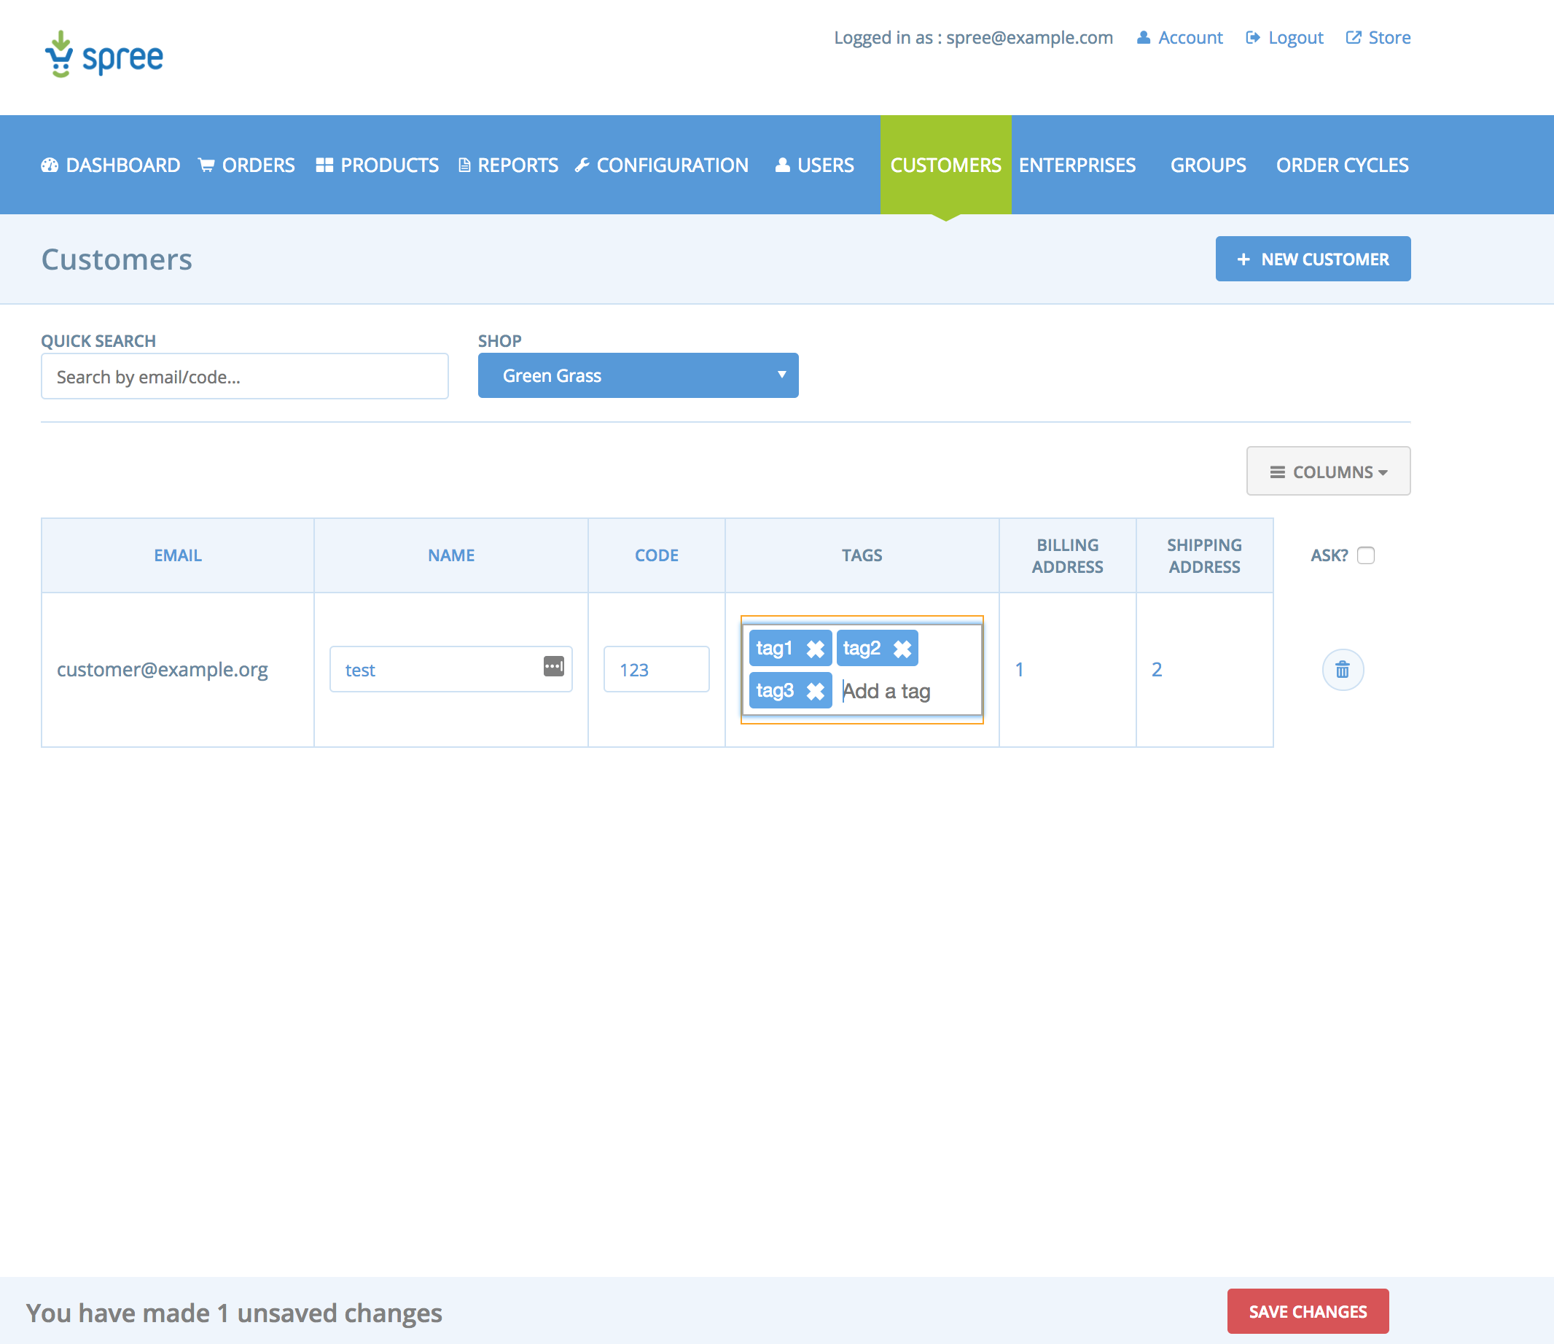The width and height of the screenshot is (1554, 1344).
Task: Remove tag3 using its X icon
Action: tap(814, 691)
